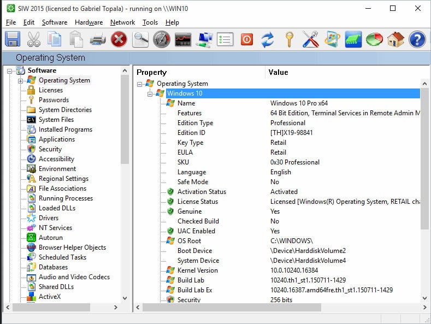The height and width of the screenshot is (324, 431).
Task: Click the left tree horizontal scrollbar
Action: [x=51, y=307]
